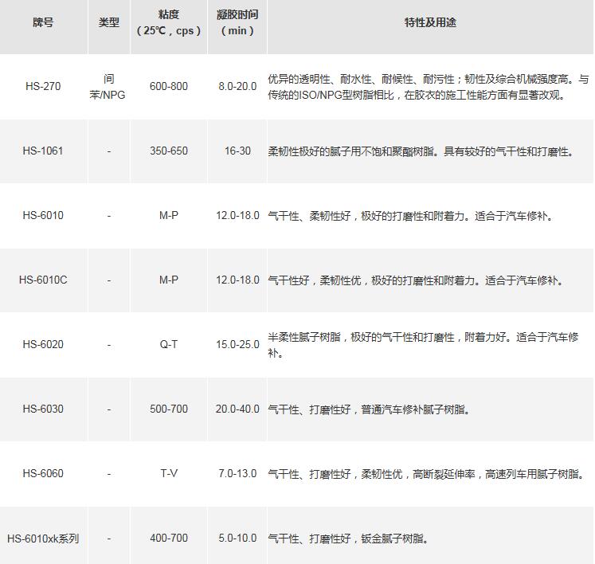The height and width of the screenshot is (564, 595).
Task: Click the HS-6010C product name
Action: pyautogui.click(x=43, y=280)
